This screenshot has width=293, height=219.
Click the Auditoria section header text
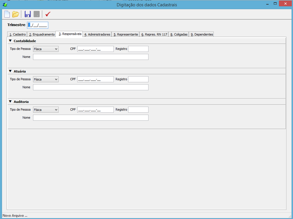21,102
